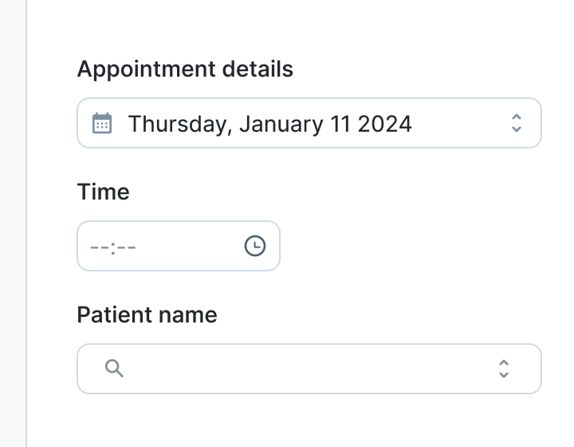This screenshot has width=574, height=447.
Task: Expand the appointment date selector chevrons
Action: point(516,124)
